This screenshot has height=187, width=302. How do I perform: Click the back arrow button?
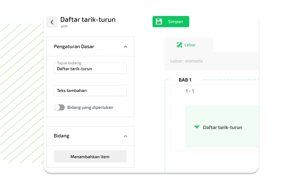tap(52, 22)
